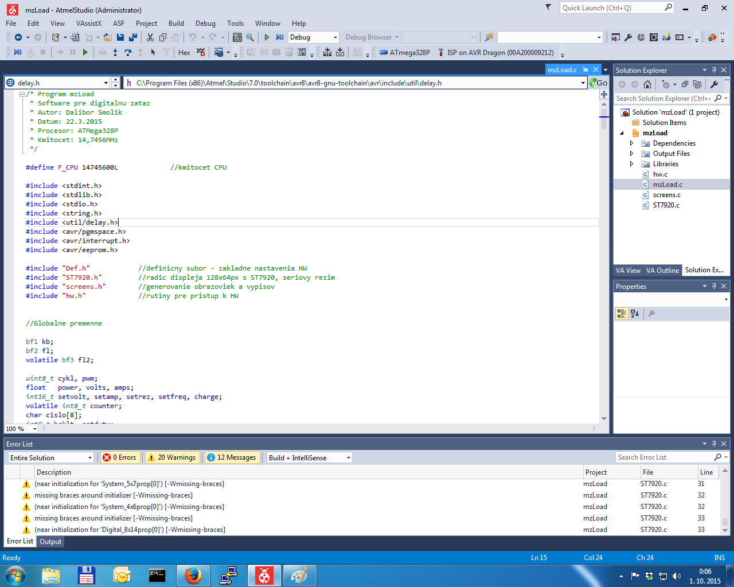
Task: Switch to the VA Outline tab
Action: pos(662,271)
